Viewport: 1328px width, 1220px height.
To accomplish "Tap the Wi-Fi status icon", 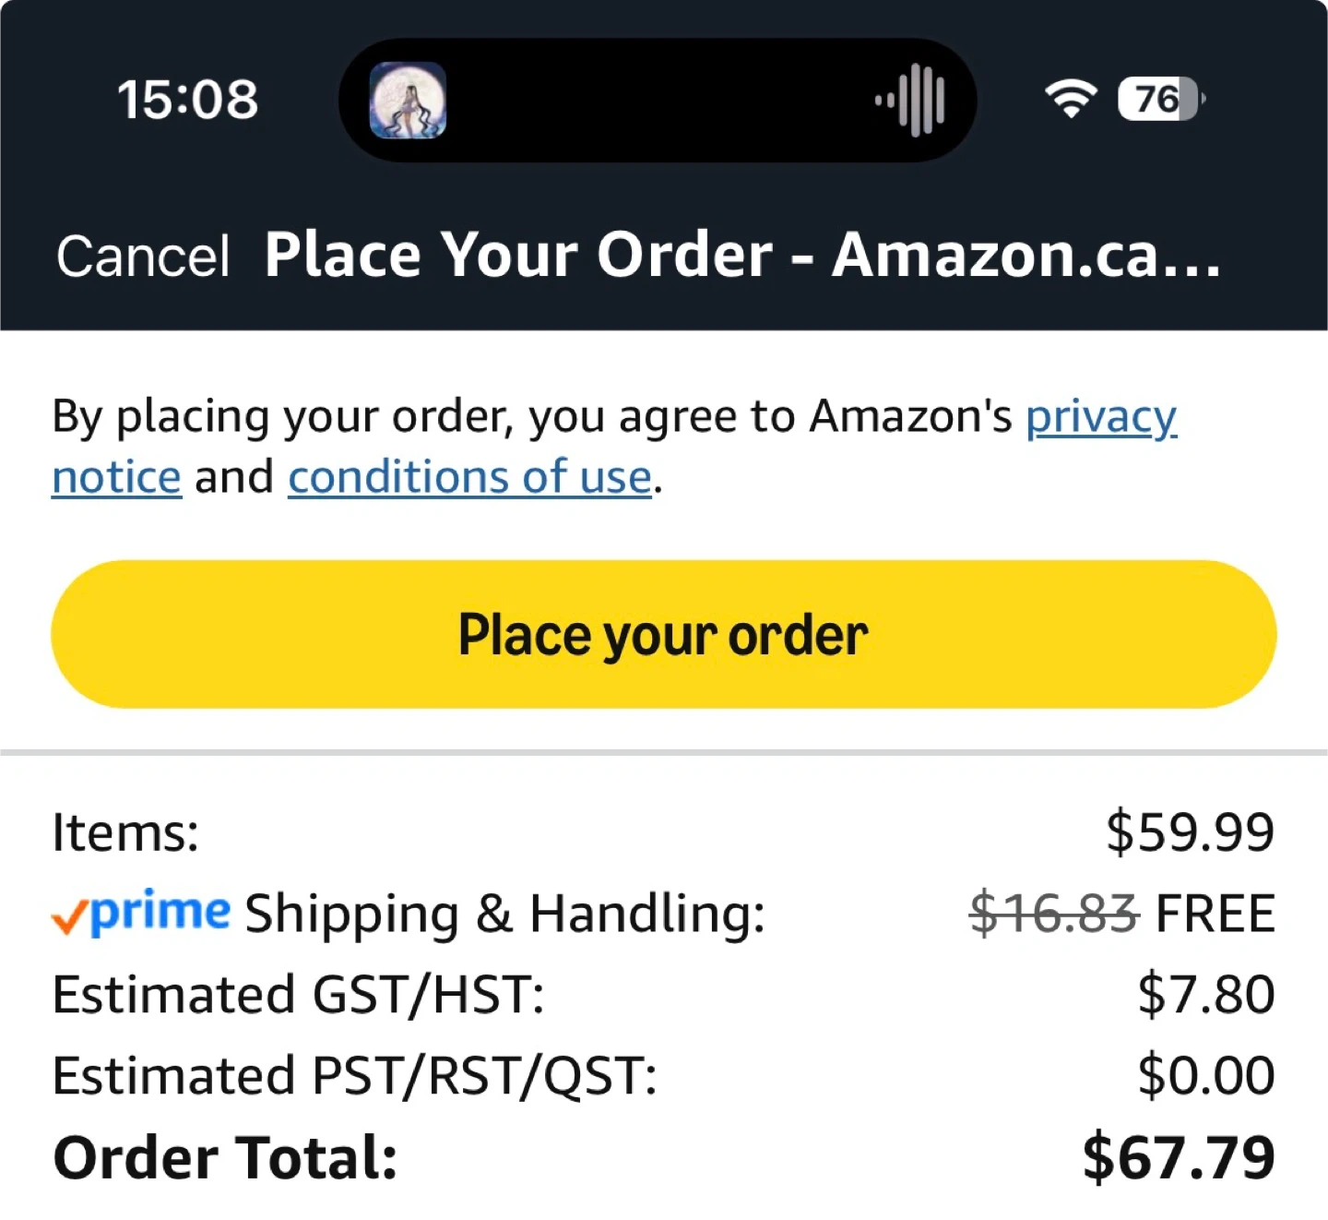I will point(1070,98).
